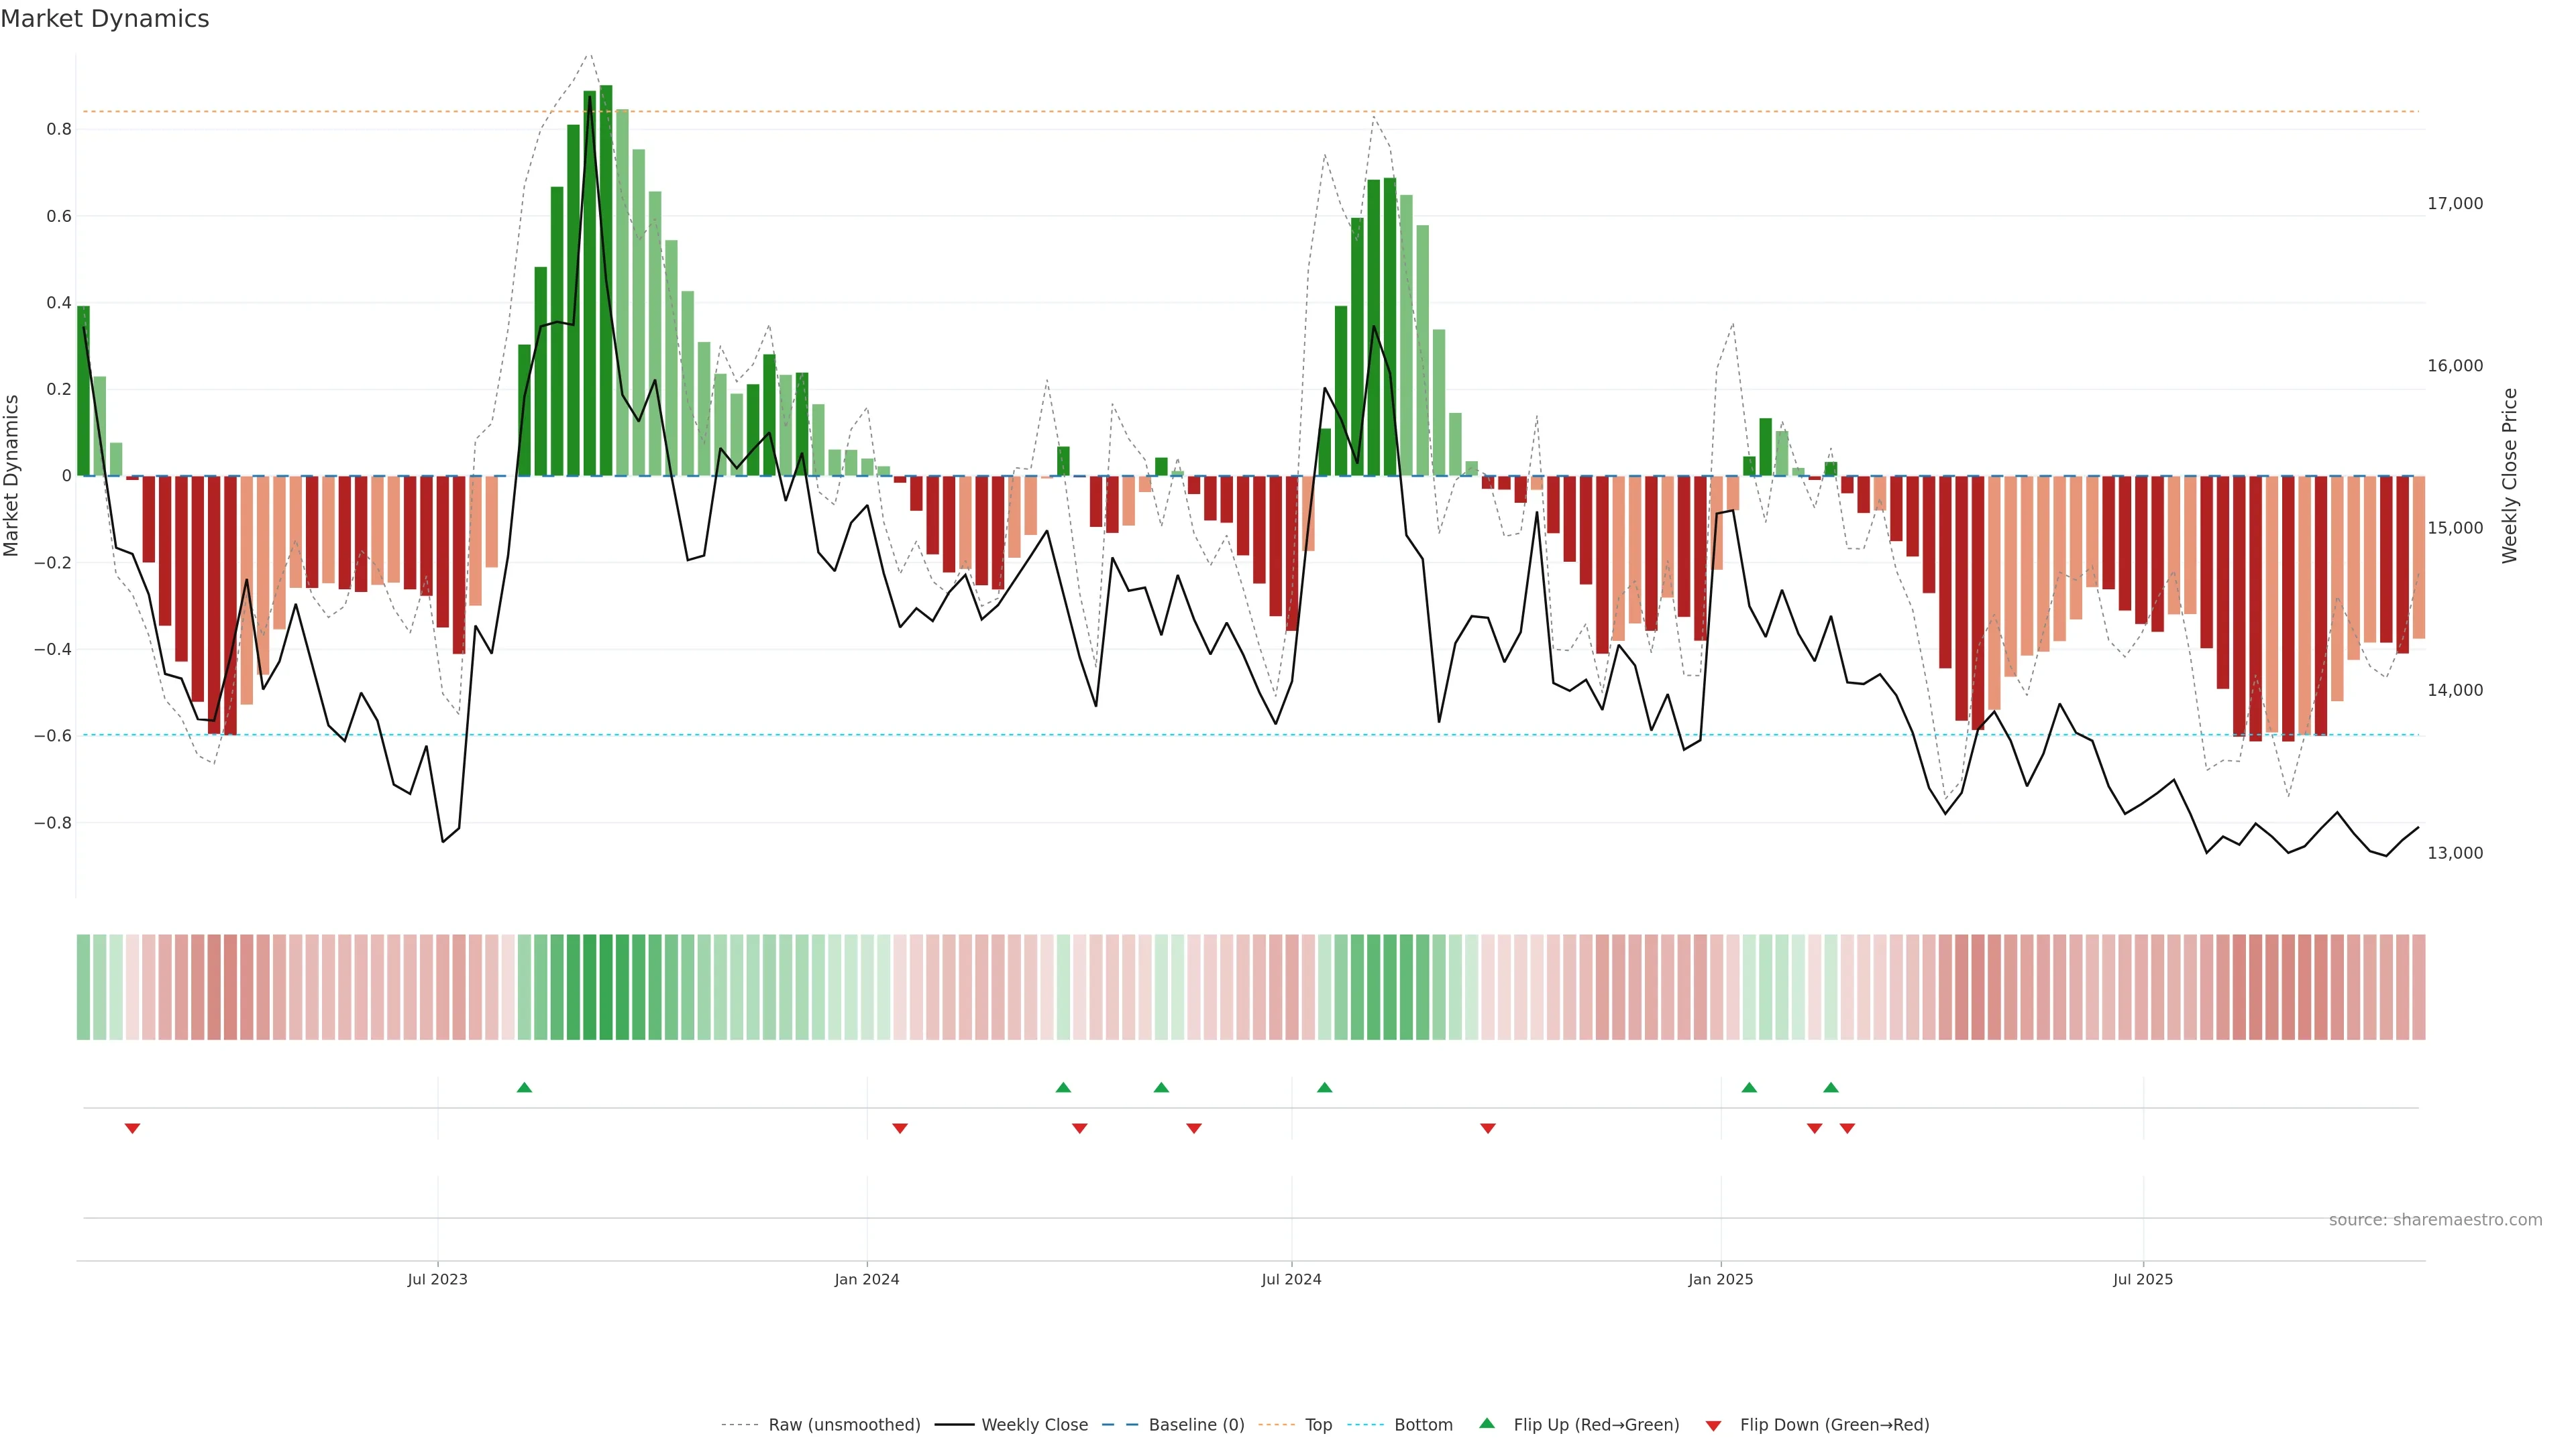Click the leftmost red flip-down marker
2576x1448 pixels.
132,1128
